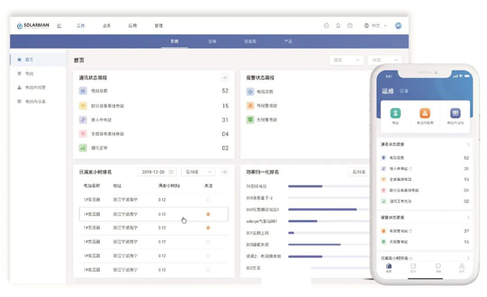The width and height of the screenshot is (487, 297).
Task: Click the purple connecting-station icon beside 31
Action: pos(83,119)
